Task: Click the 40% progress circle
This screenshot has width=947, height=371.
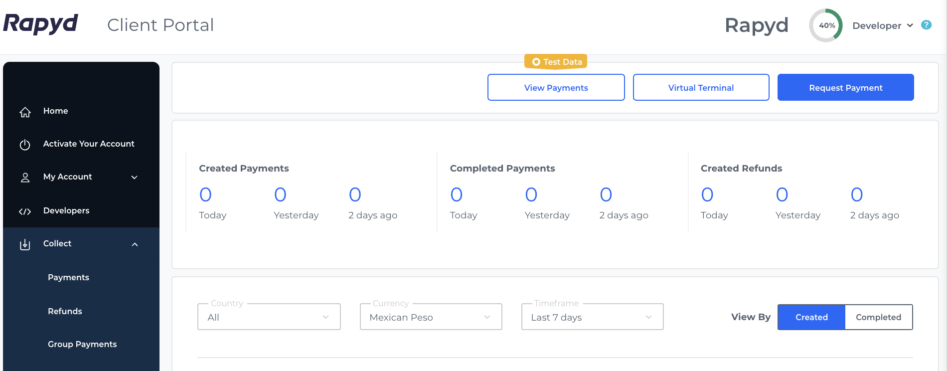Action: click(x=826, y=25)
